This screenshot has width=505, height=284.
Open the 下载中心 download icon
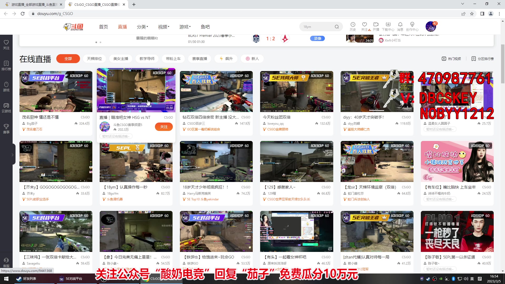[x=388, y=27]
